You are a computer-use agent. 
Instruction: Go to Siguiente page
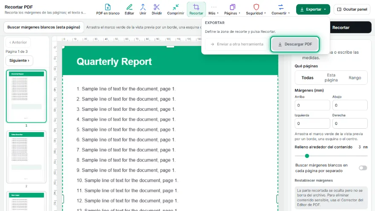[19, 61]
